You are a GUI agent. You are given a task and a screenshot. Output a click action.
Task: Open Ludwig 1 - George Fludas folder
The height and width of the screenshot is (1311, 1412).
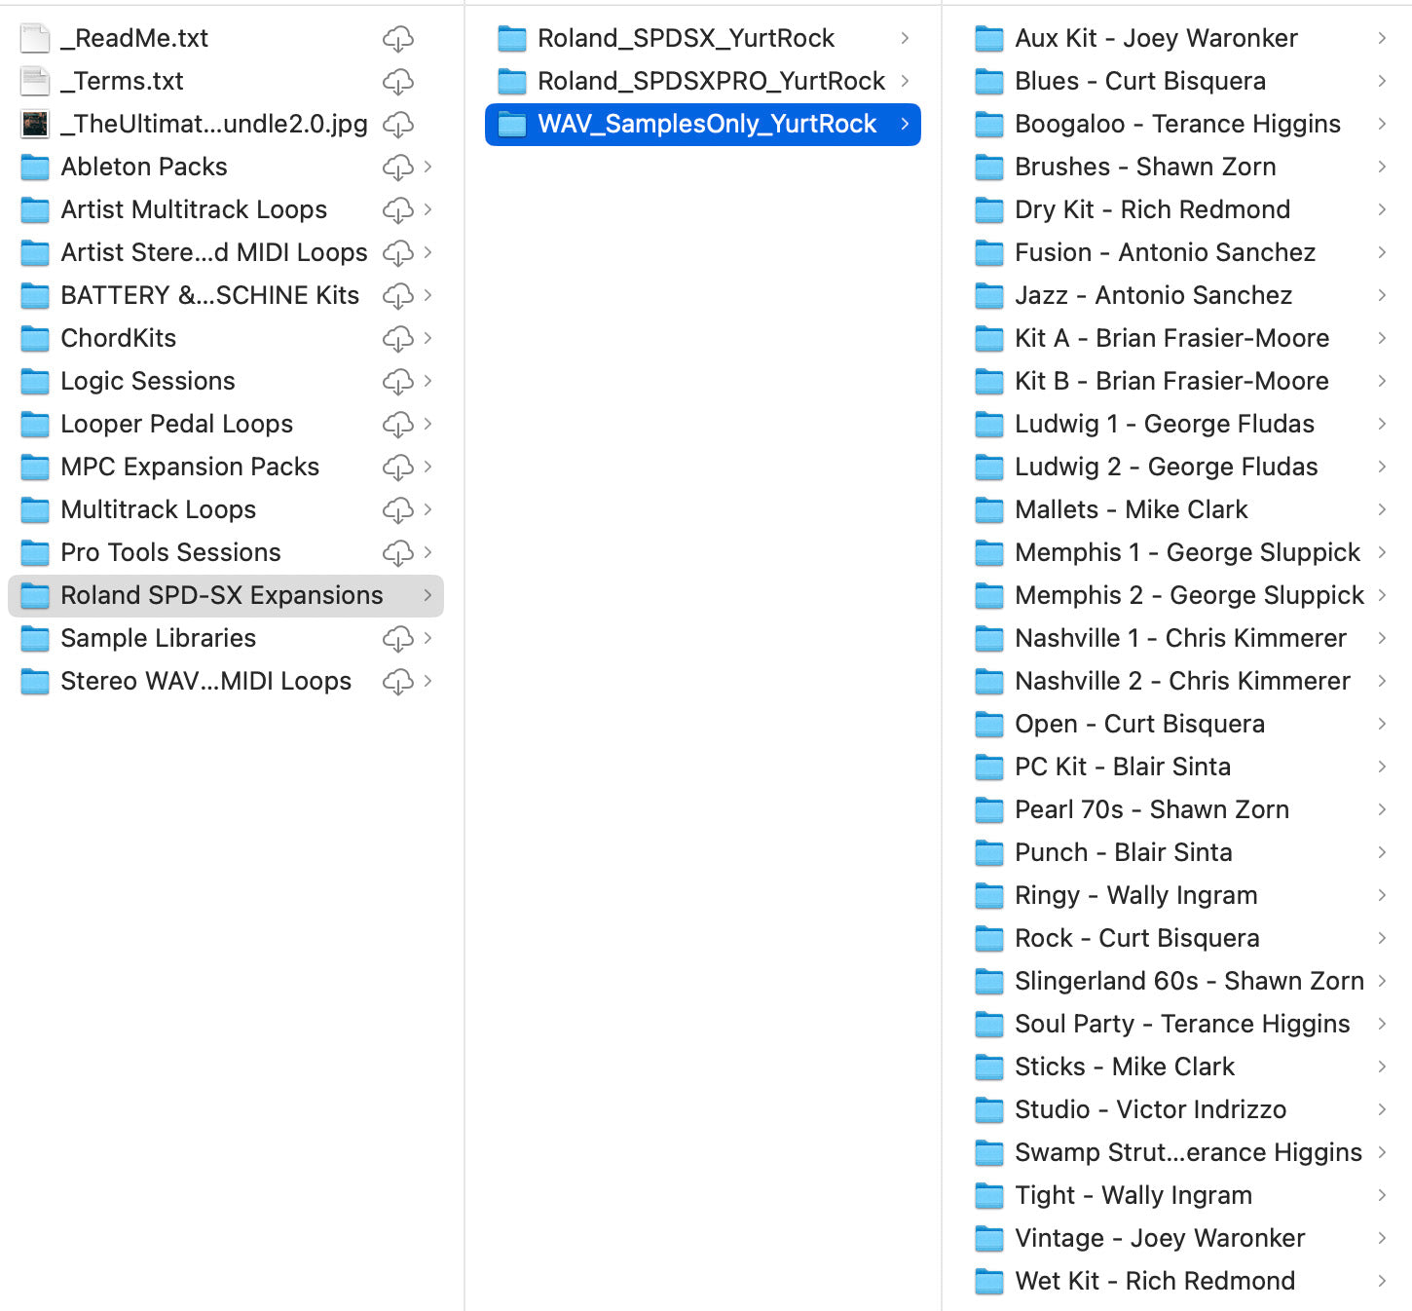pos(1180,424)
